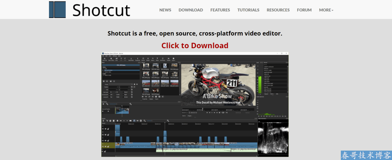Click remove filter minus icon in Filters panel
The height and width of the screenshot is (160, 392).
[x=107, y=81]
